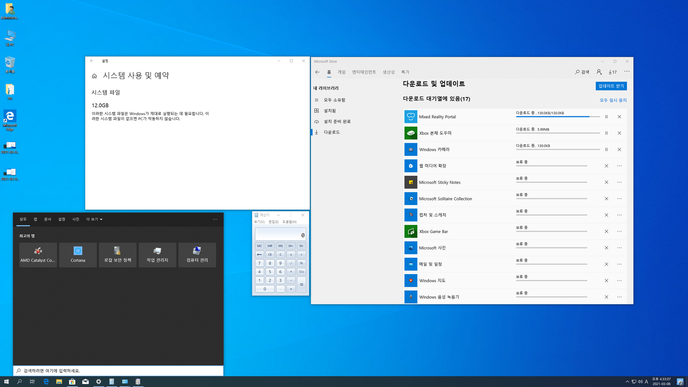Click calculator digit 7 button
Screen dimensions: 688x387
click(x=260, y=263)
